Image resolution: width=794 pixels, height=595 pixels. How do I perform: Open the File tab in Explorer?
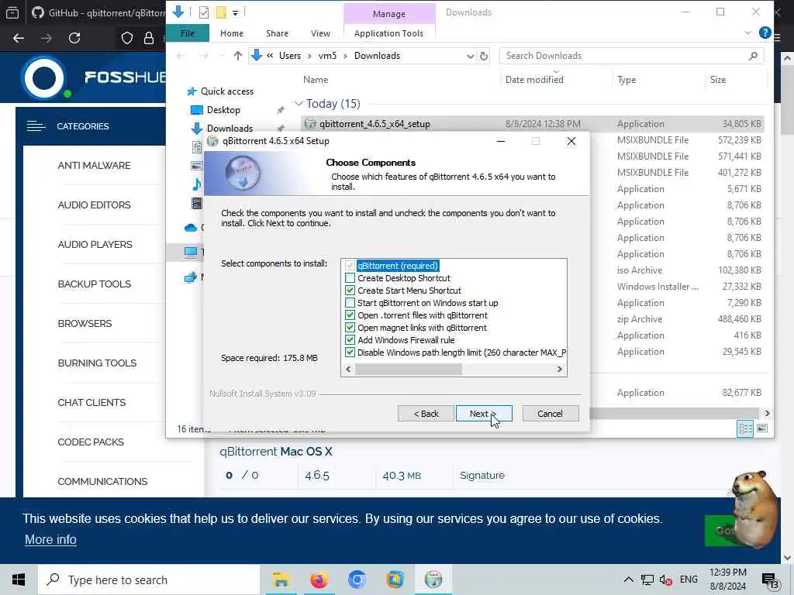coord(188,33)
